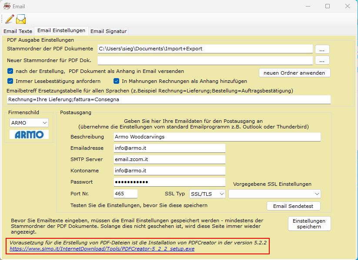Disable Immer Lesebestätigung anfordern checkbox
The height and width of the screenshot is (260, 358).
tap(10, 81)
